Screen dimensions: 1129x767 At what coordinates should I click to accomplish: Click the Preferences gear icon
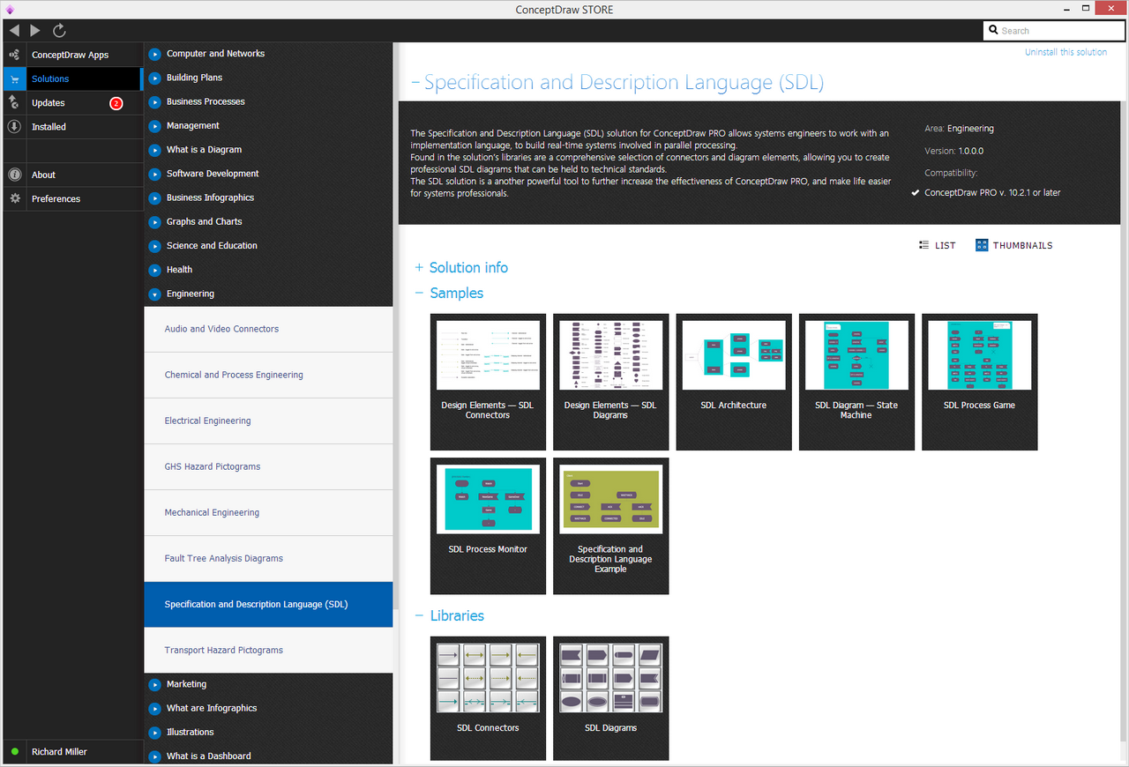[x=14, y=198]
